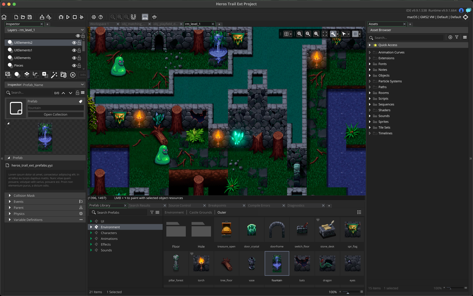This screenshot has width=473, height=296.
Task: Switch to the obj_matching tab
Action: click(x=133, y=24)
